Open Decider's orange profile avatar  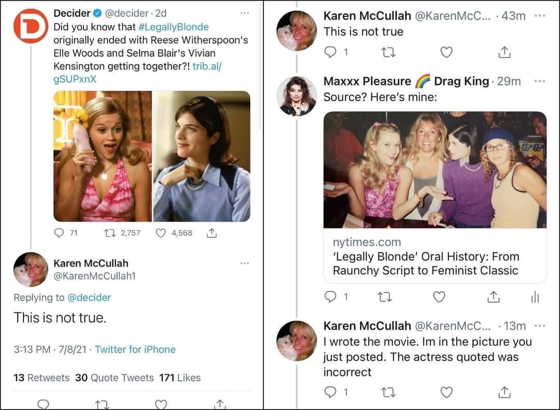[31, 26]
